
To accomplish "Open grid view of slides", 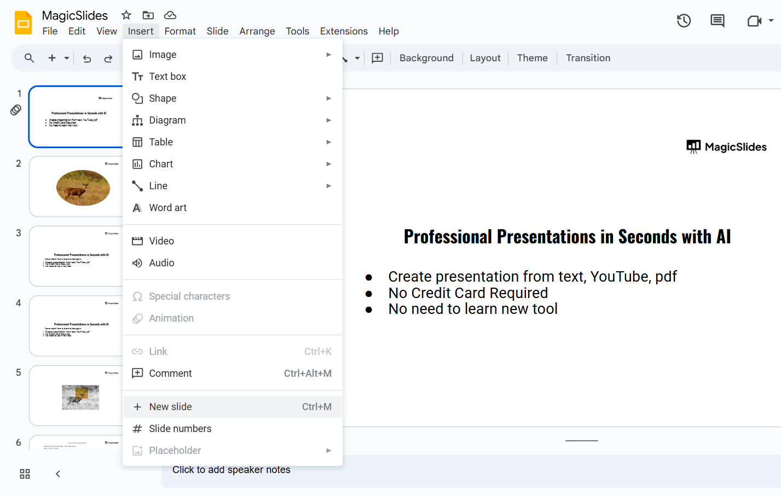I will point(25,474).
